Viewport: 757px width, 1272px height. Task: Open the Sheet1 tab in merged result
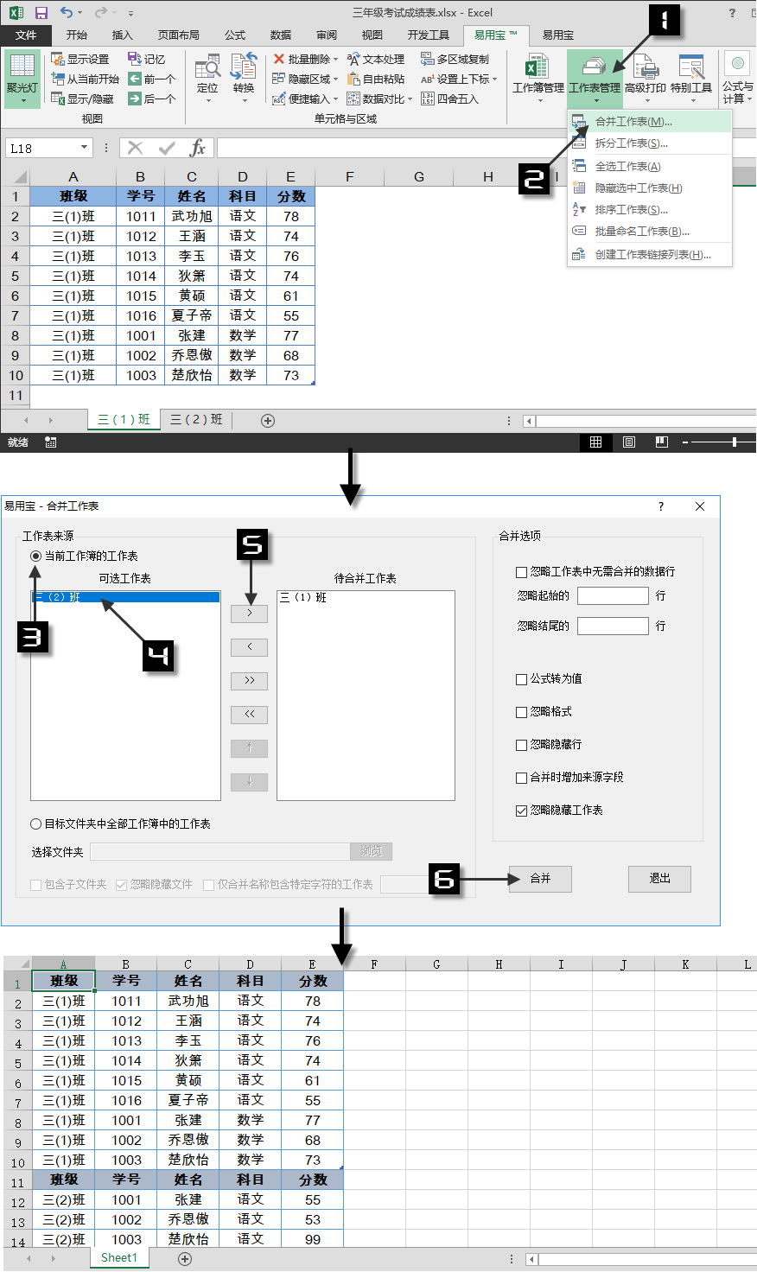click(x=119, y=1257)
